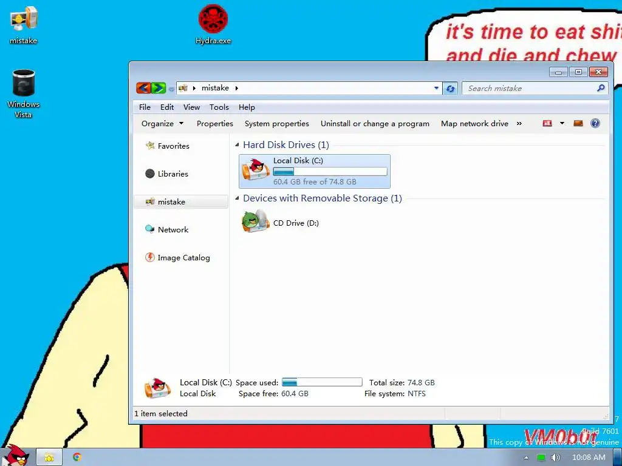Open Explorer help question mark icon
The width and height of the screenshot is (622, 466).
(595, 123)
